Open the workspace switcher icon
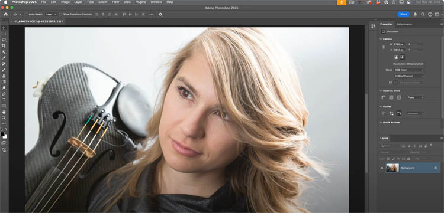 [437, 14]
